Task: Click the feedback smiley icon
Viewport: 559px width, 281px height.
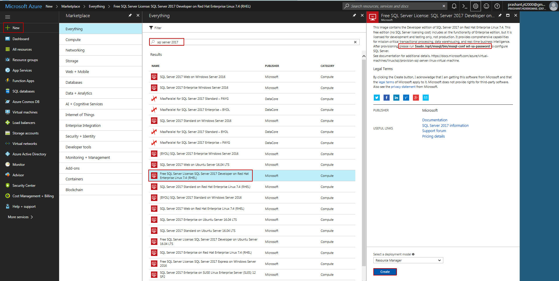Action: [x=486, y=6]
